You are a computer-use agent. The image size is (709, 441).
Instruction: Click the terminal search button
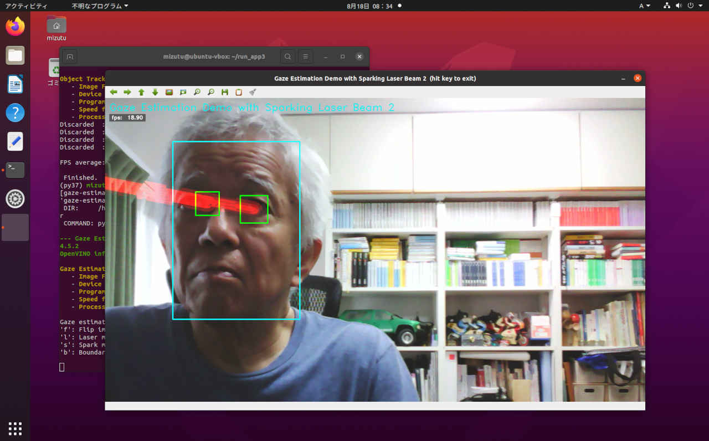click(287, 57)
